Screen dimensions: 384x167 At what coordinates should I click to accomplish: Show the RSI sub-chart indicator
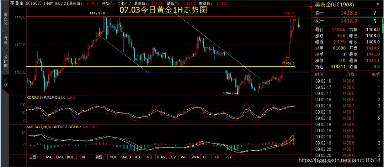pyautogui.click(x=150, y=157)
